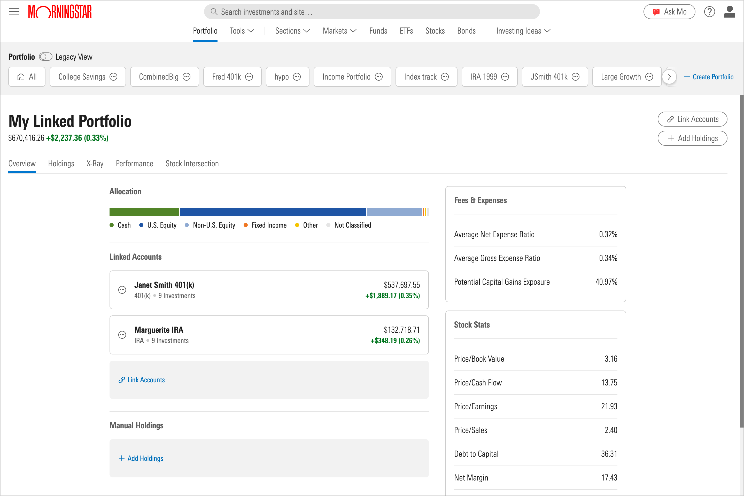The width and height of the screenshot is (744, 496).
Task: Expand the Investing Ideas dropdown
Action: [524, 31]
